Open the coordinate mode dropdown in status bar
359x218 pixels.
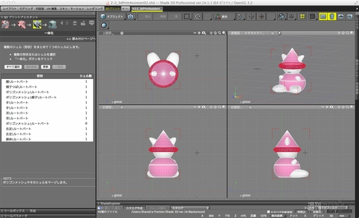(279, 216)
